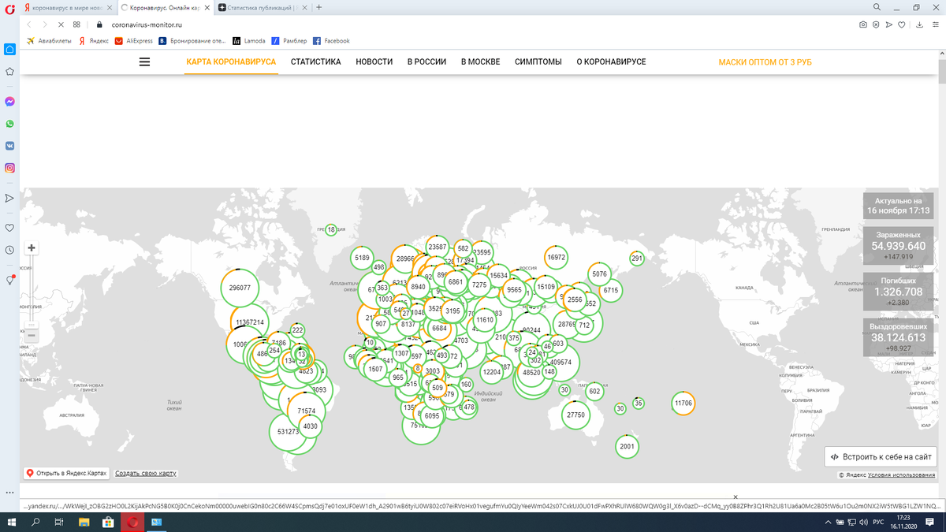Open Microsoft Store in taskbar

(108, 522)
